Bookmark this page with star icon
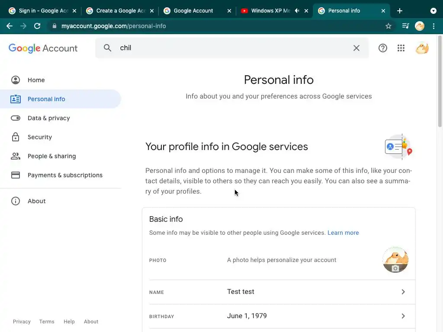 coord(388,26)
